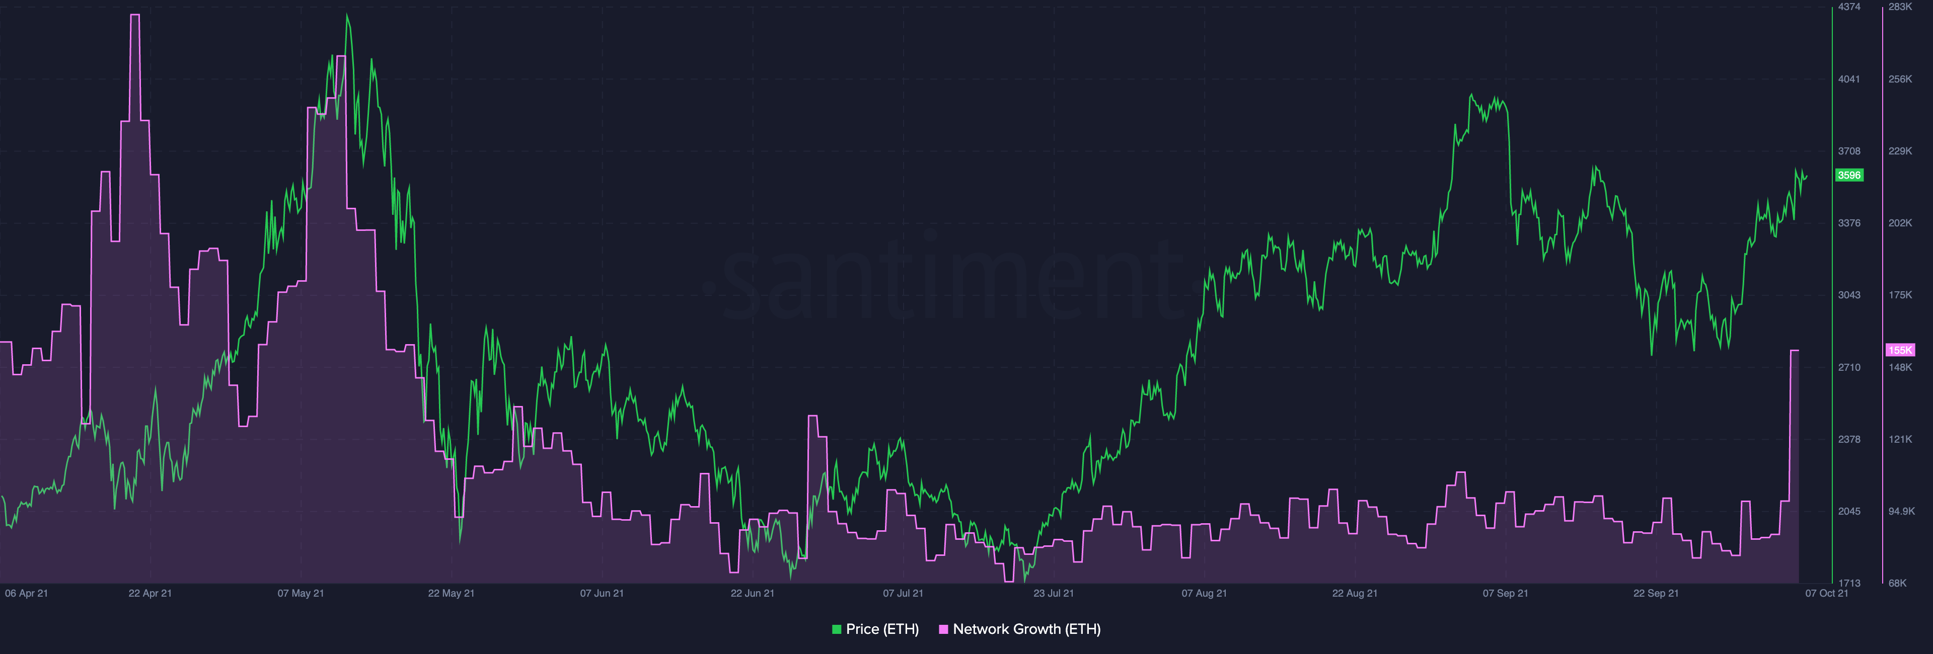Select the 22 Apr 21 date label
Image resolution: width=1933 pixels, height=654 pixels.
coord(150,593)
